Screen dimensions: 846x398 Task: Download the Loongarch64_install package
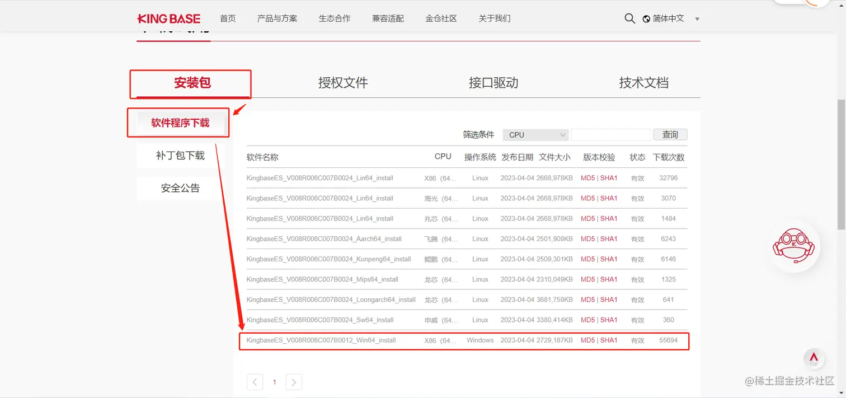click(x=331, y=299)
